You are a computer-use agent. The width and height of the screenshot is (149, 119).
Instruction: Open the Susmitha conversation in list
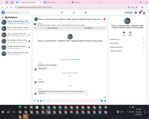click(16, 47)
